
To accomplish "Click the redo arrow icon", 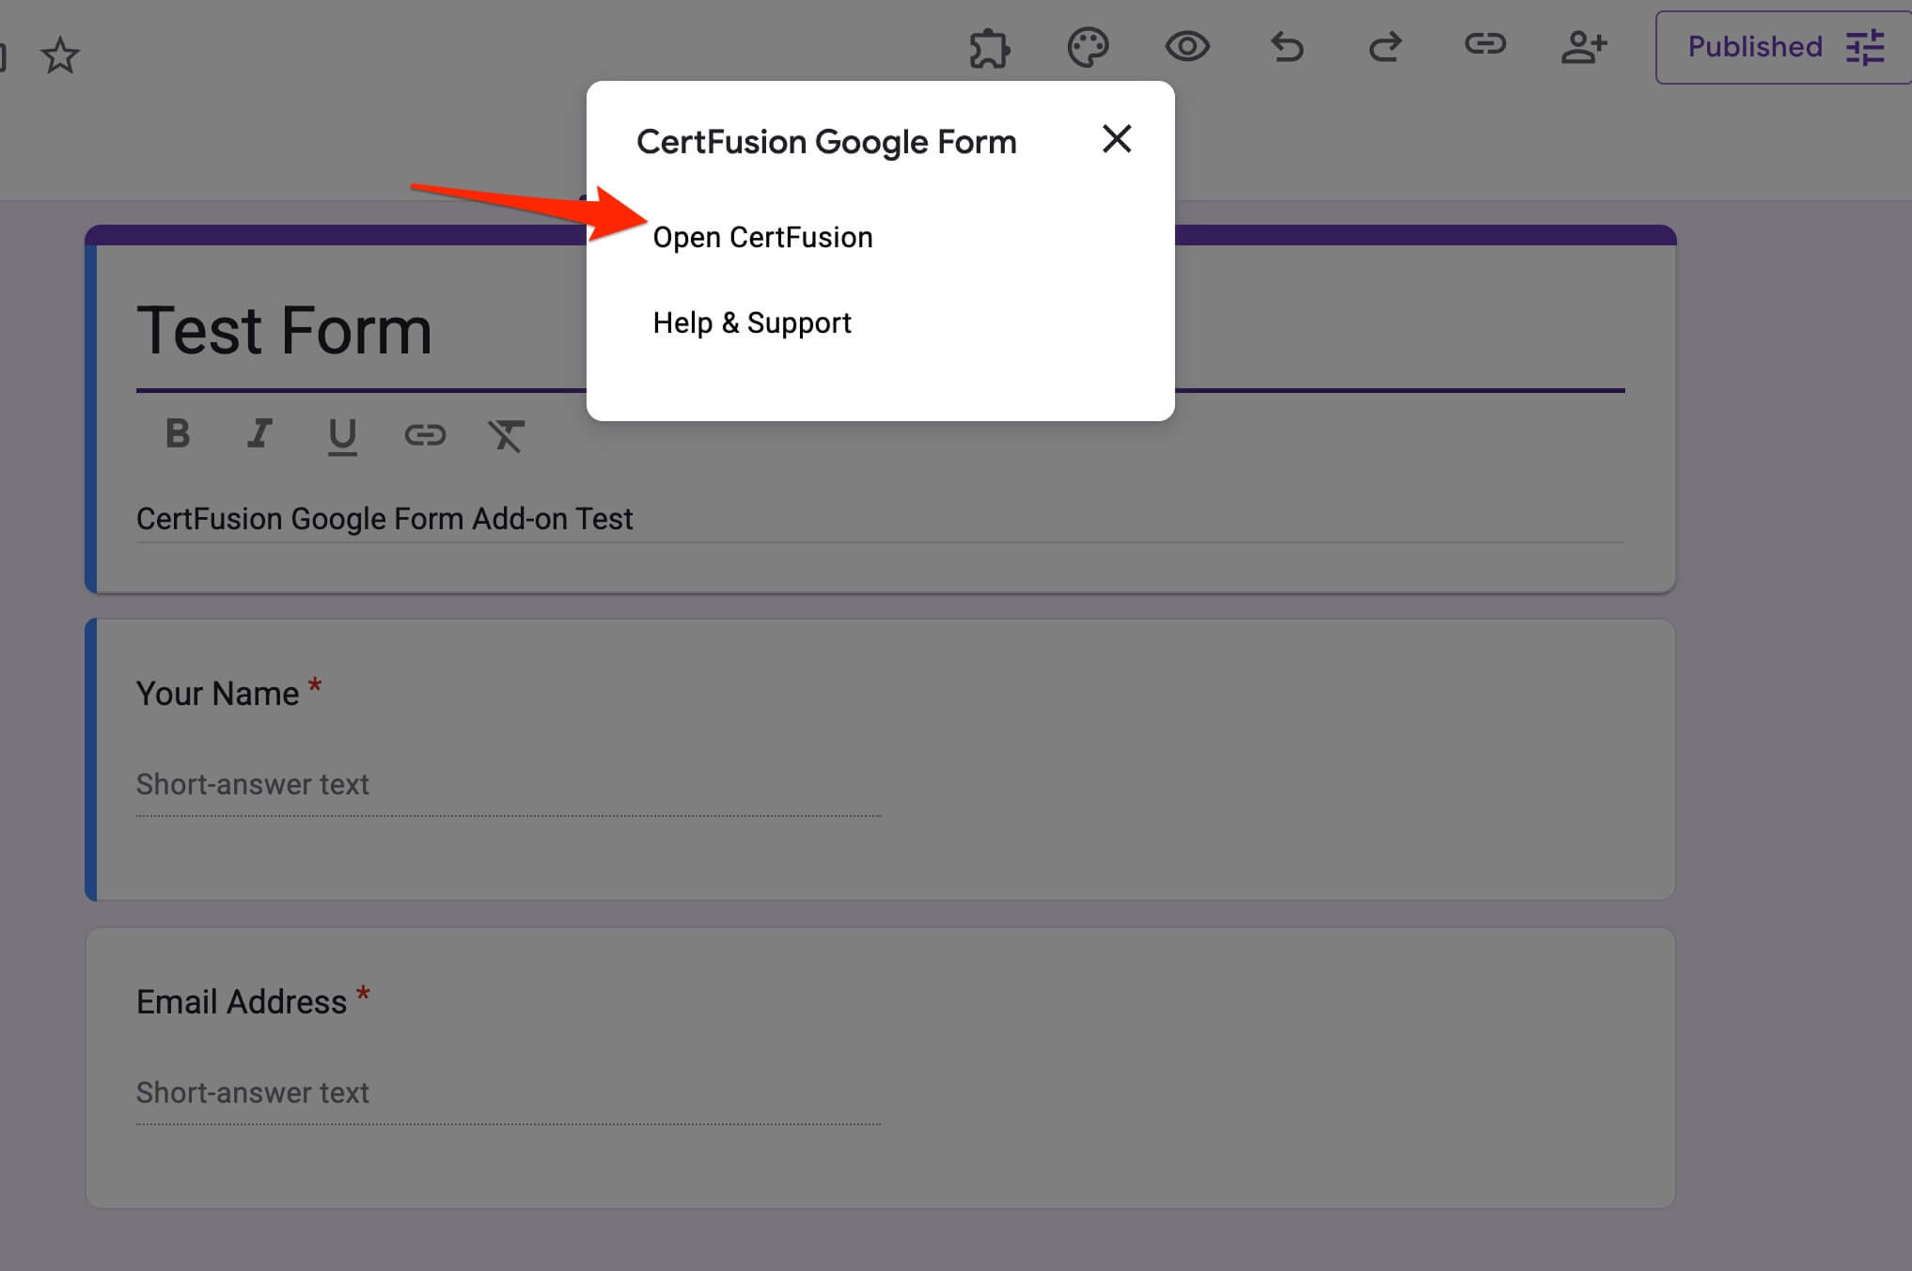I will coord(1385,47).
